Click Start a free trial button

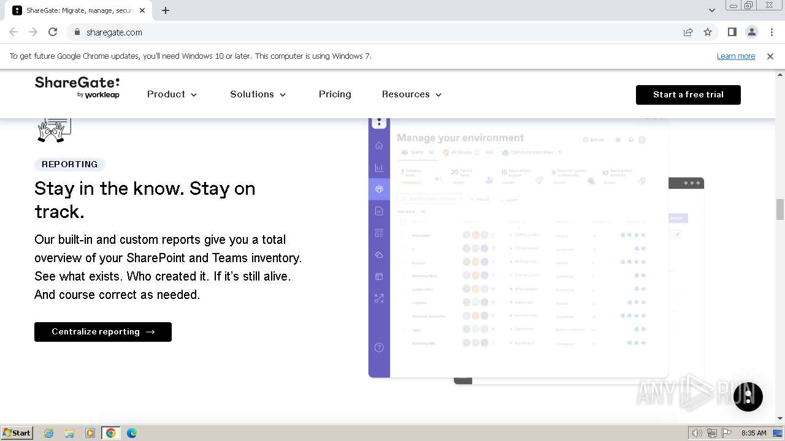pos(688,94)
